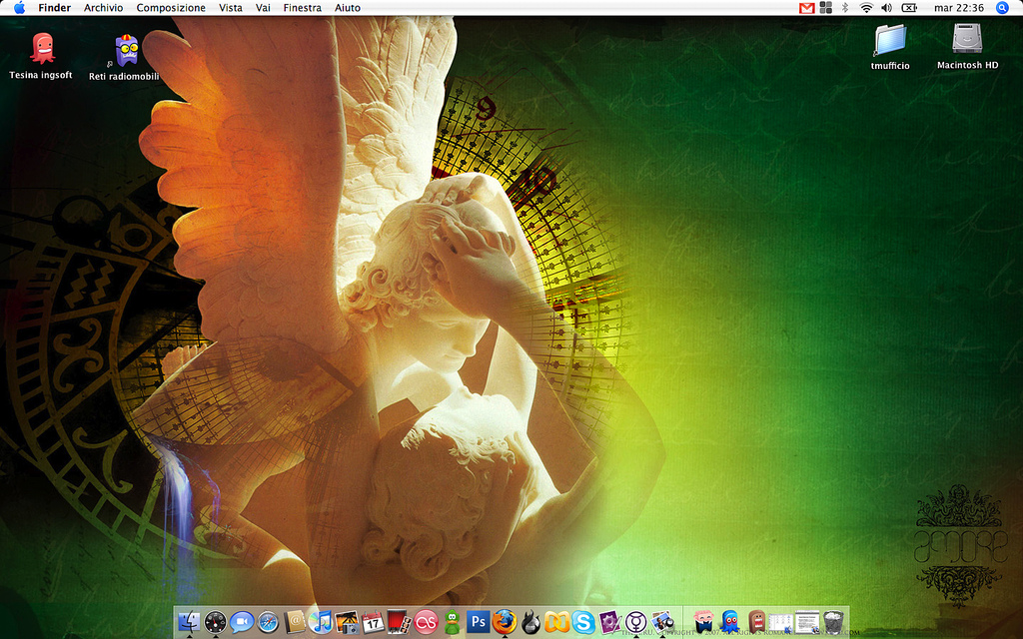Viewport: 1023px width, 639px height.
Task: Open Preview photo-with-loupe dock icon
Action: click(x=662, y=622)
